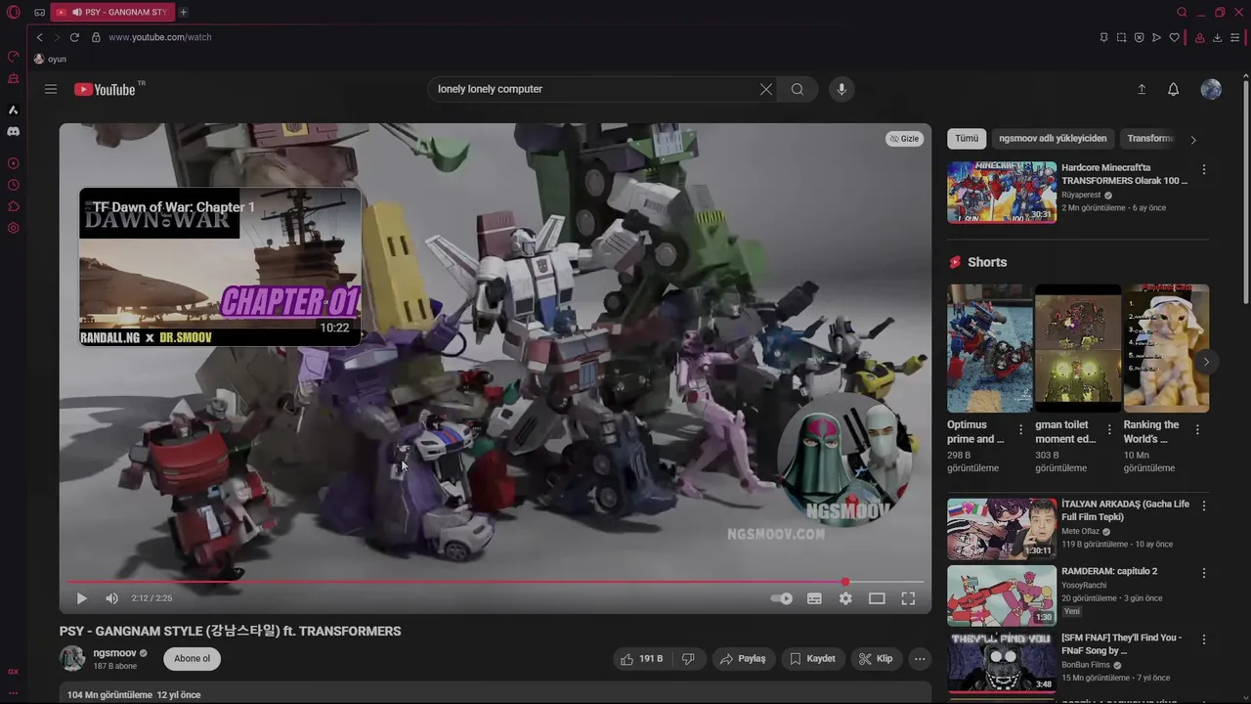Open GX Cleaner in sidebar
Screen dimensions: 1251x704
(x=14, y=78)
